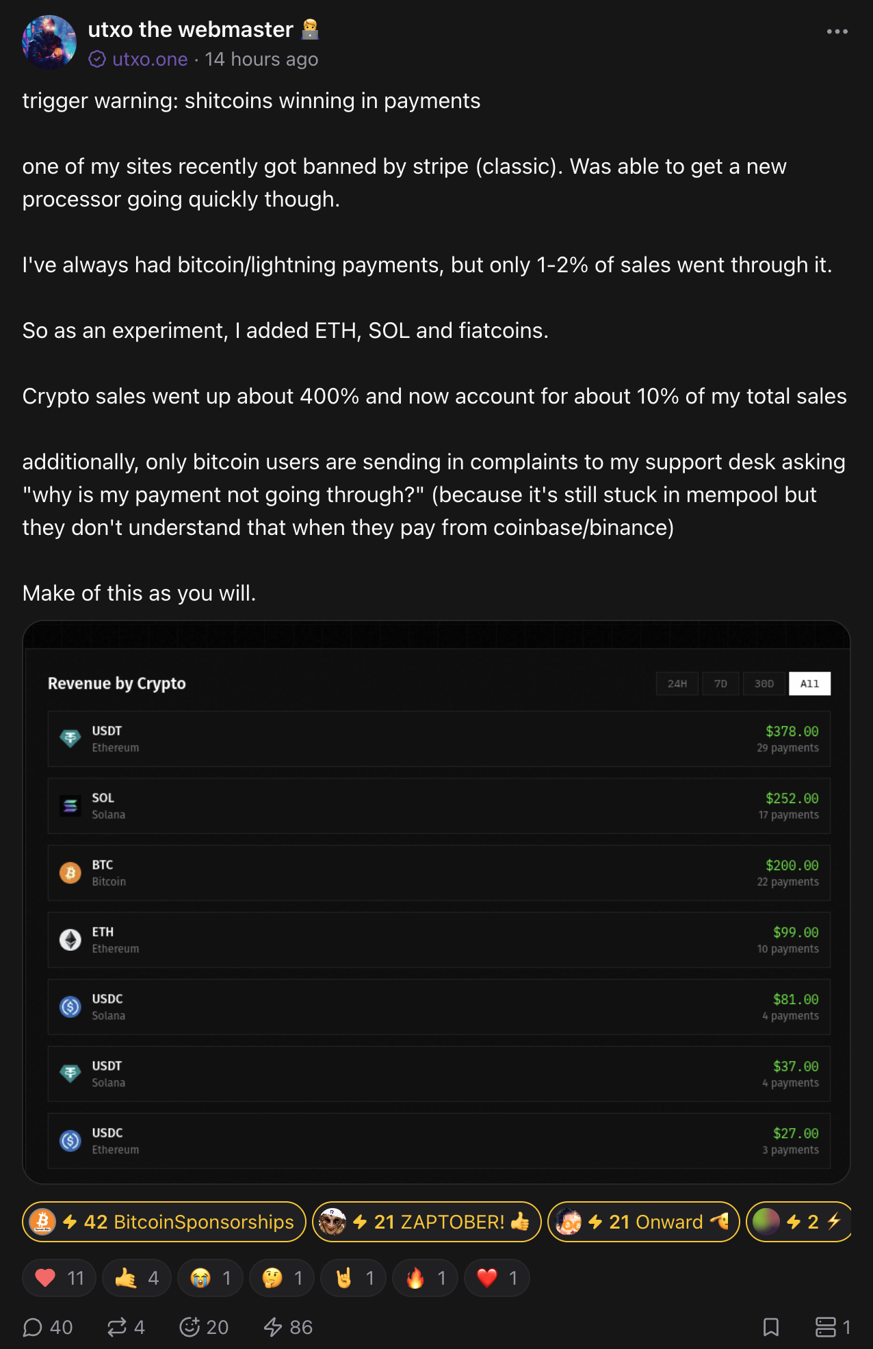Select the 30D time range tab

click(x=764, y=683)
